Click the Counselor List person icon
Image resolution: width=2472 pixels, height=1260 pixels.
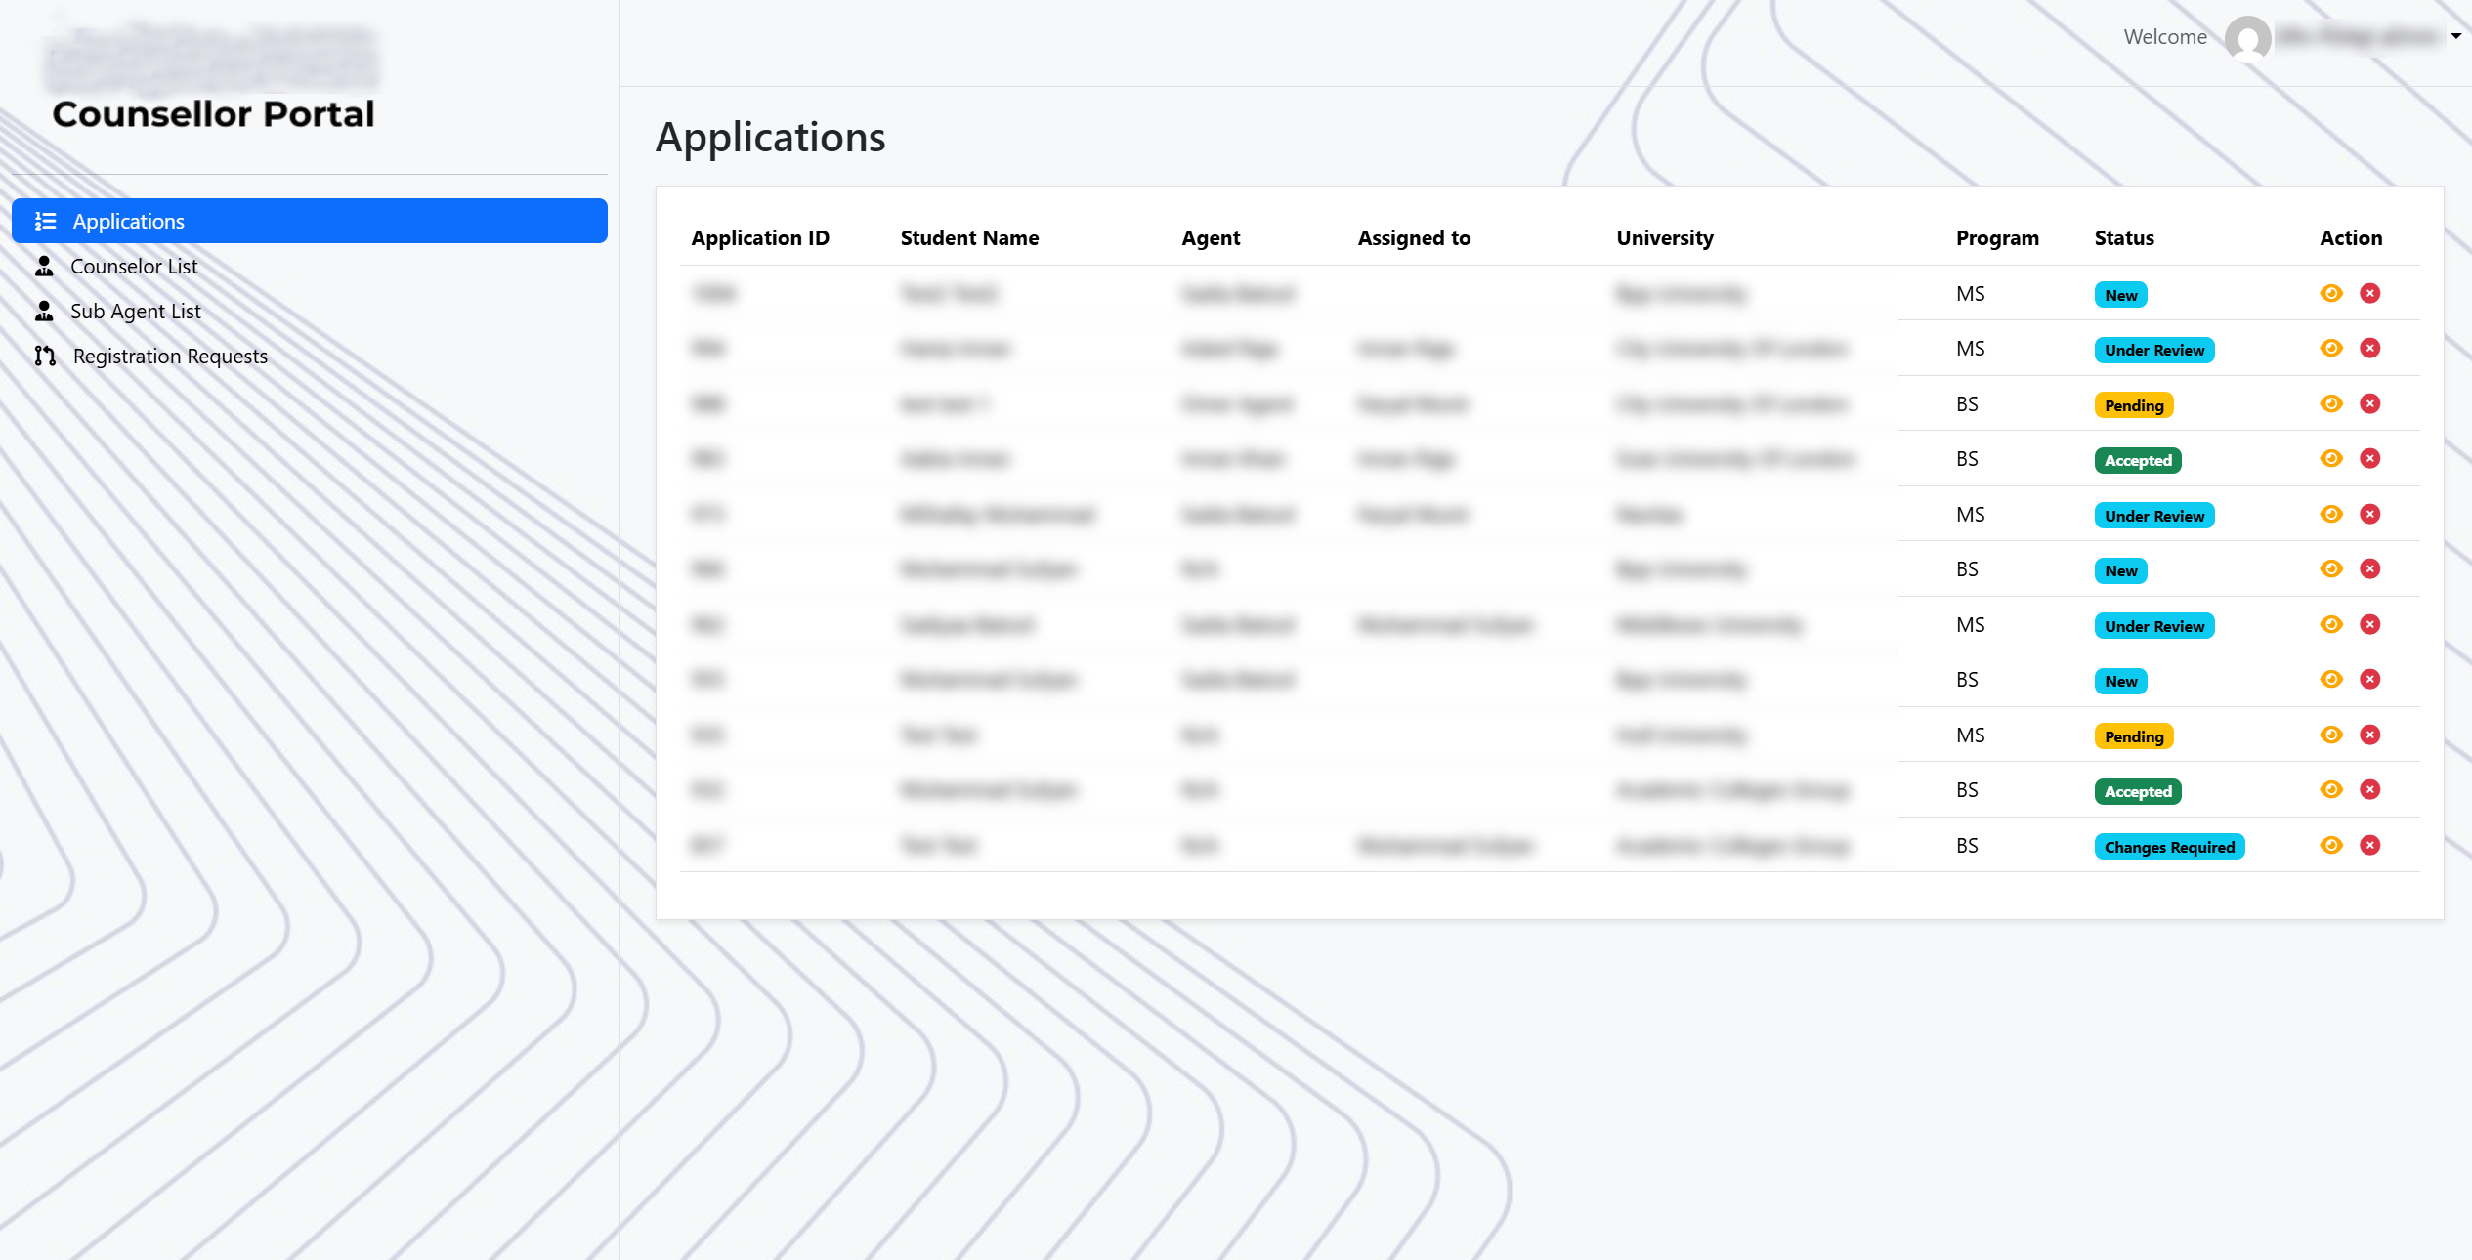[x=44, y=266]
